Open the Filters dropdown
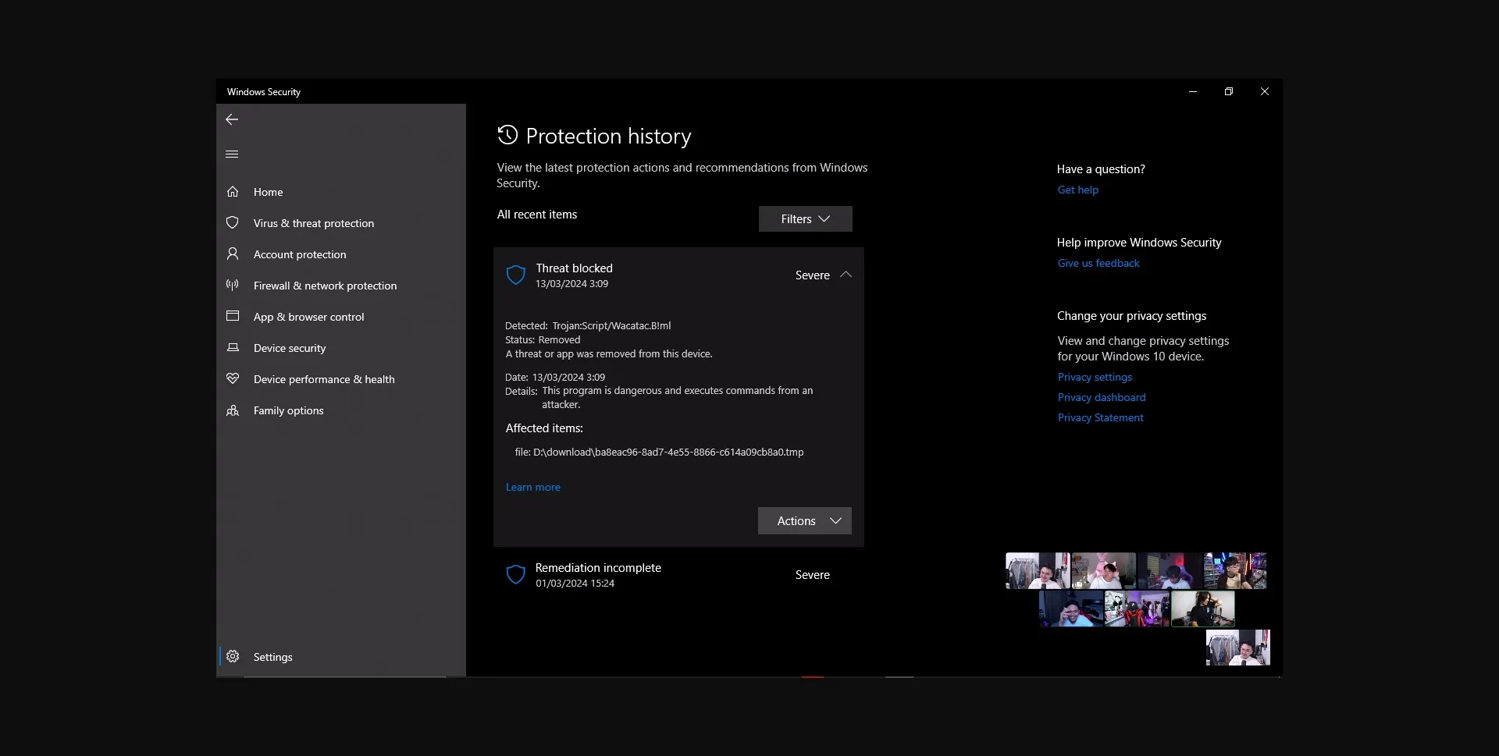Viewport: 1499px width, 756px height. pyautogui.click(x=805, y=219)
